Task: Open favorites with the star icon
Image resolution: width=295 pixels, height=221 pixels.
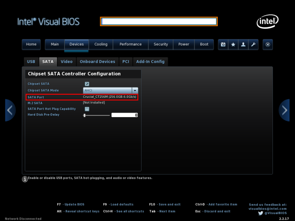Action: 233,45
